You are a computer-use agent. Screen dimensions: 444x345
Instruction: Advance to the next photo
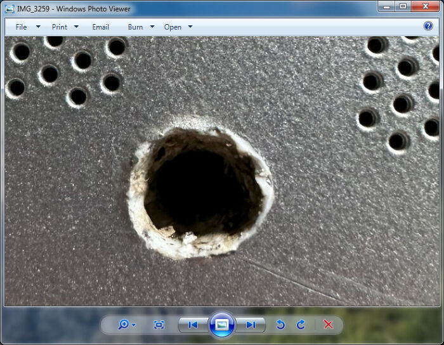click(251, 325)
